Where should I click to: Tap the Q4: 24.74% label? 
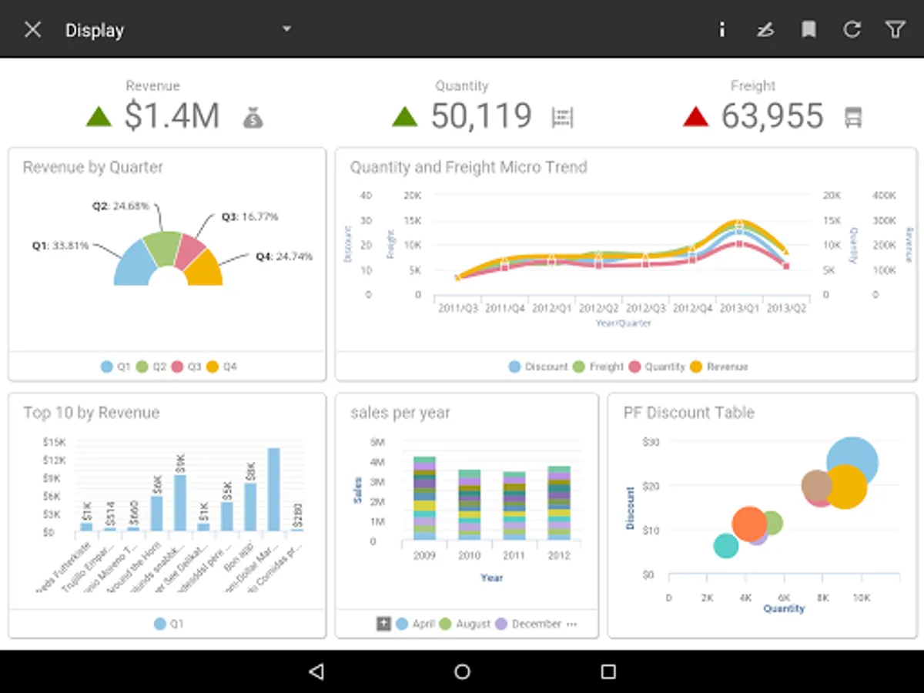click(284, 256)
